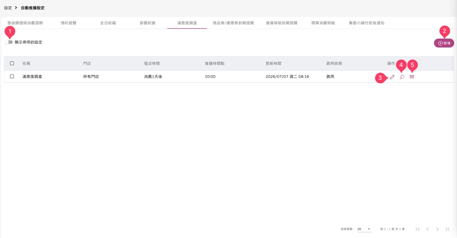
Task: Open the rows-per-page dropdown showing 20
Action: 364,229
